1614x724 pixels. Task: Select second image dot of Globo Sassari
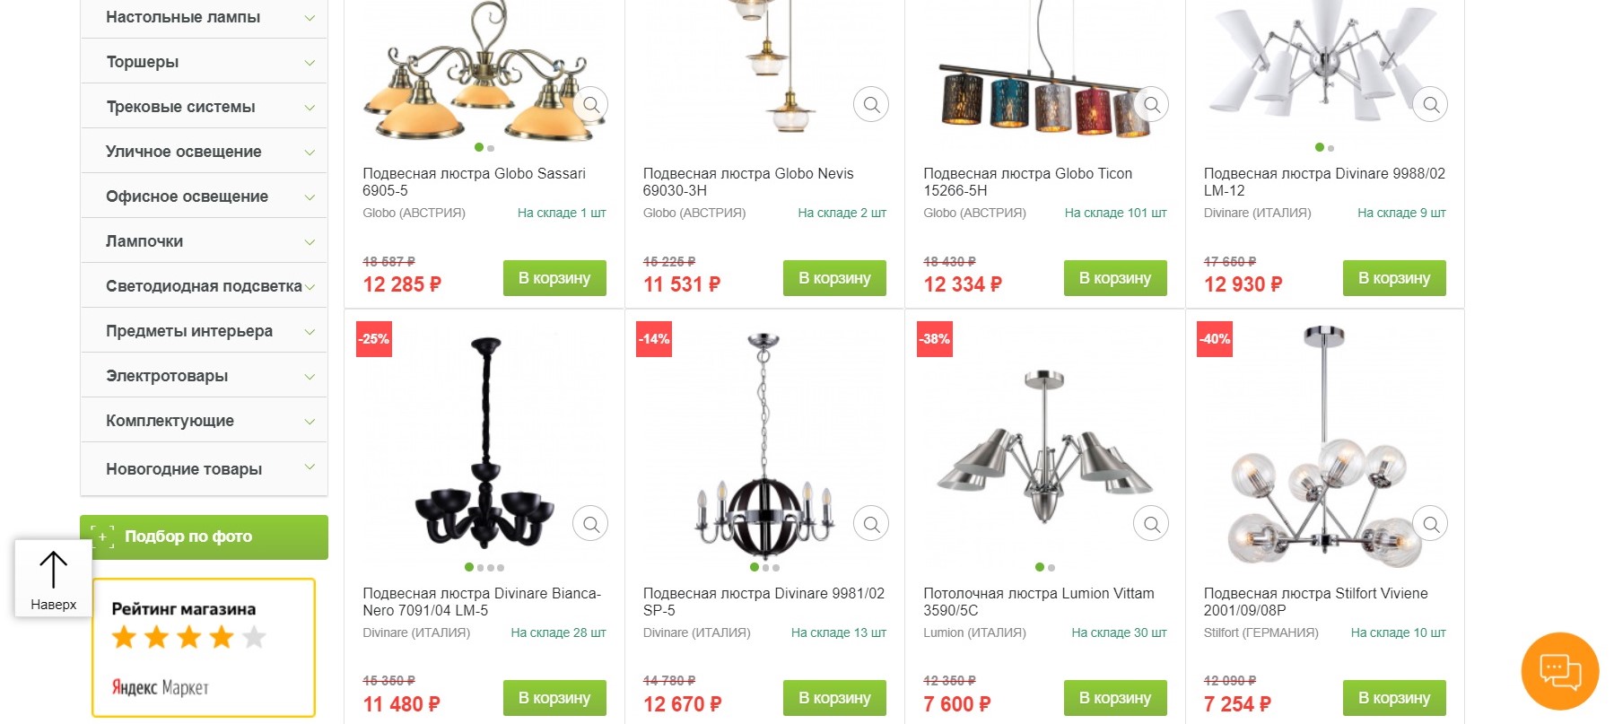[491, 148]
